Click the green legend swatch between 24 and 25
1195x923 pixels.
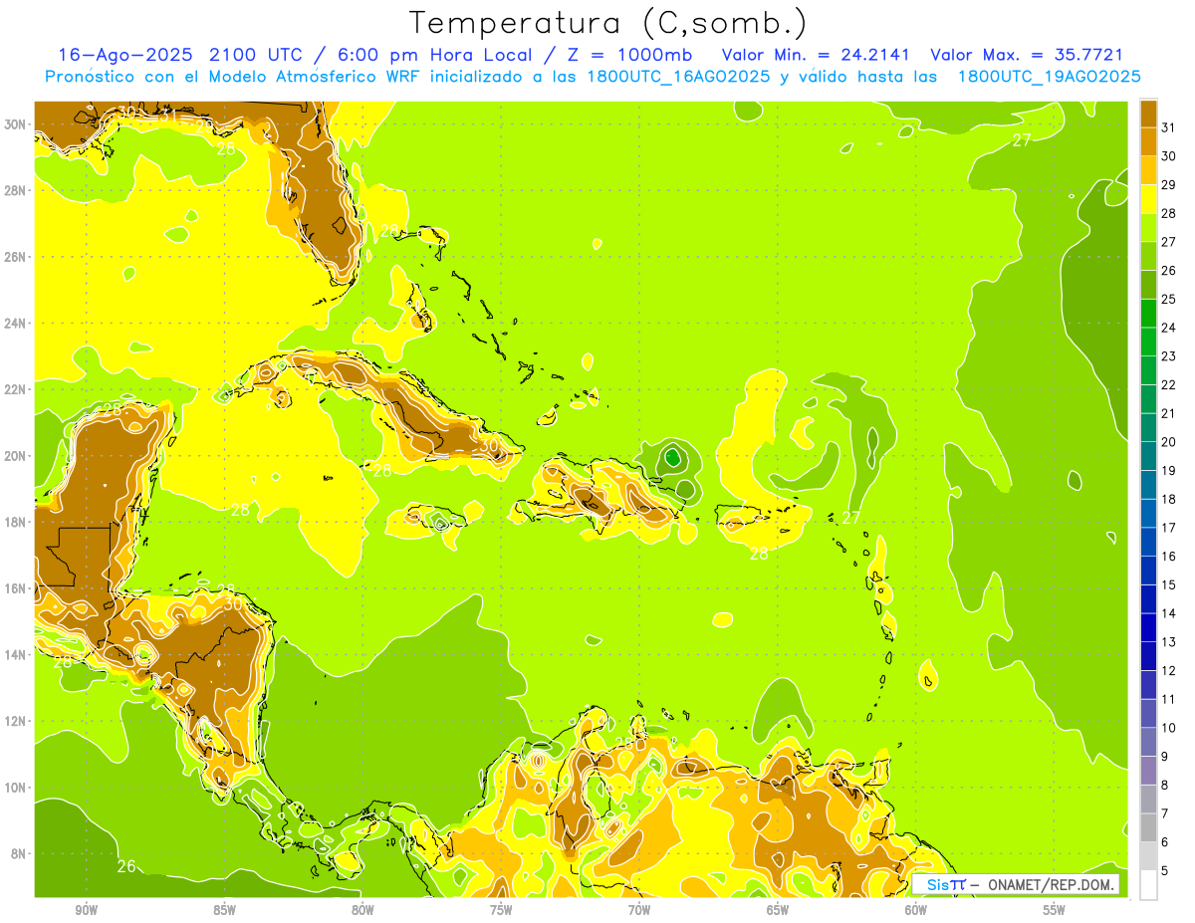coord(1148,313)
